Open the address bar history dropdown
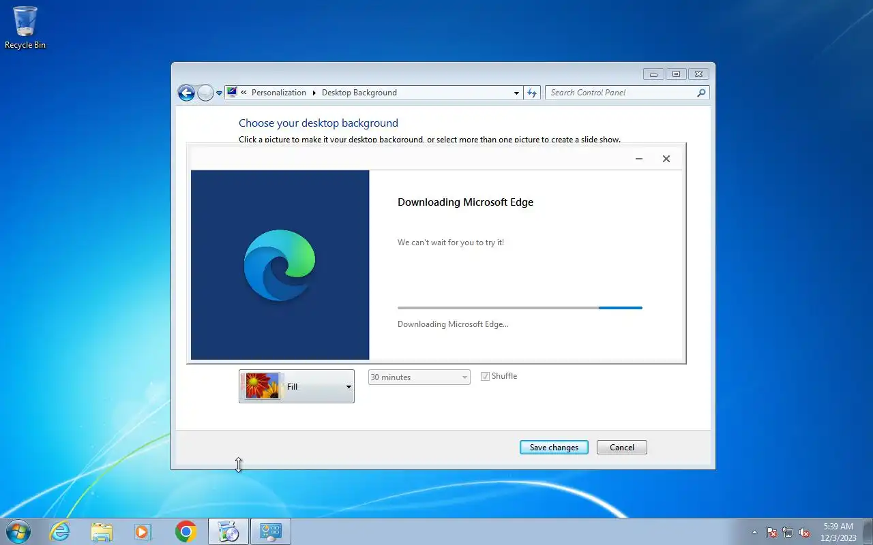Image resolution: width=873 pixels, height=545 pixels. (x=516, y=93)
